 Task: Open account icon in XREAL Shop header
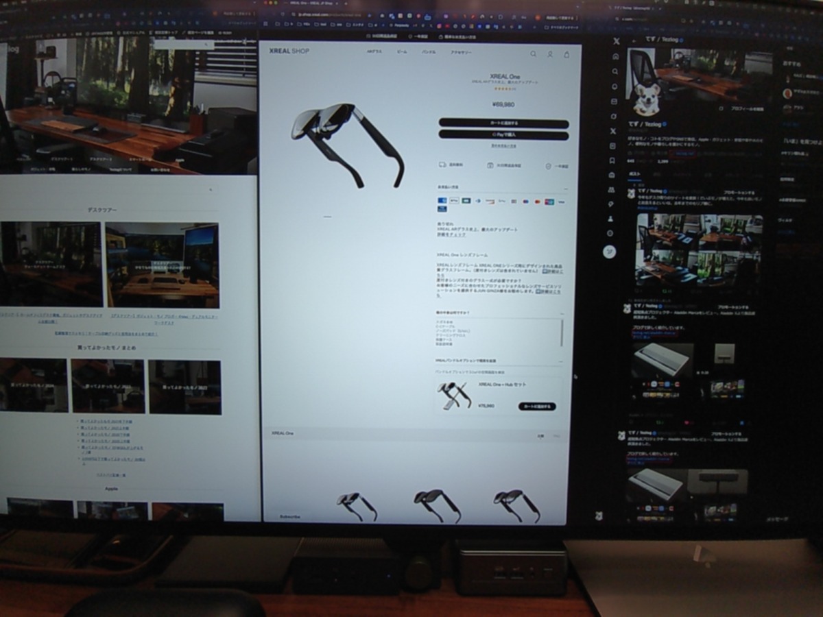point(550,53)
